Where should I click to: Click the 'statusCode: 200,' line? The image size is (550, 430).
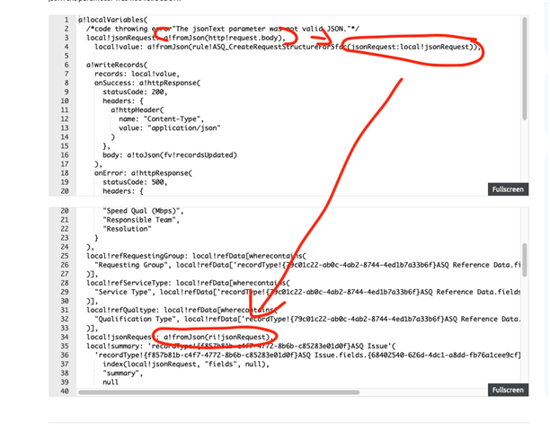(135, 92)
